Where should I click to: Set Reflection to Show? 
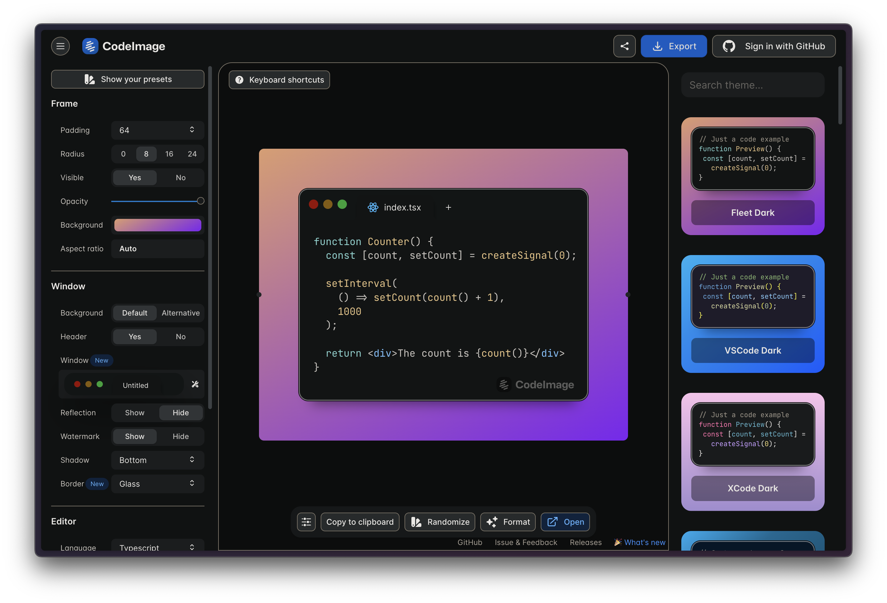click(135, 412)
